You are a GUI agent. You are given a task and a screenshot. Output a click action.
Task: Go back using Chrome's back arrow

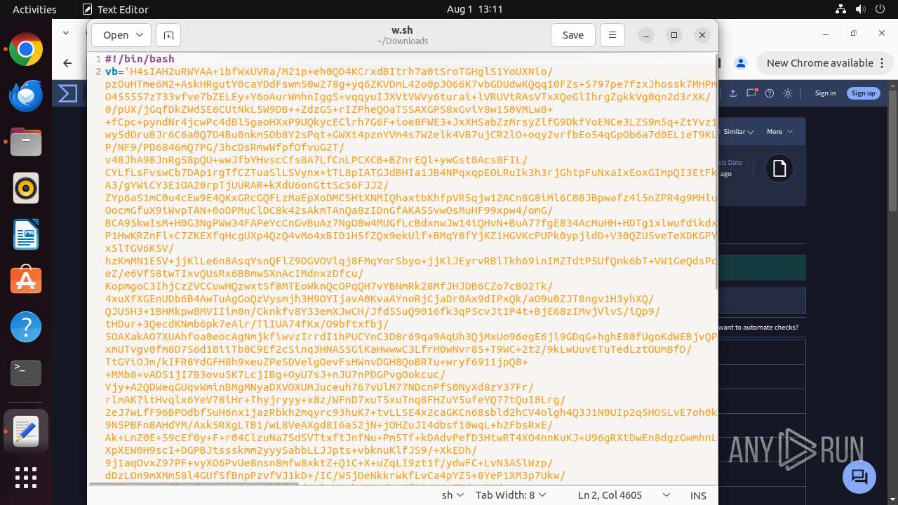(67, 63)
